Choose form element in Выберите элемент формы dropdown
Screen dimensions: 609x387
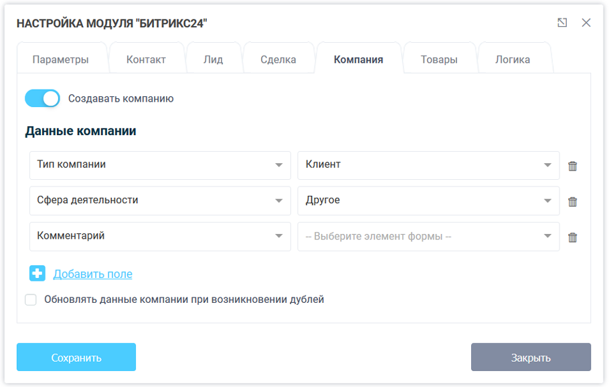tap(428, 237)
